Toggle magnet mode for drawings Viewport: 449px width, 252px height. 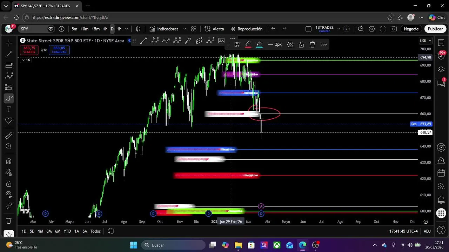pyautogui.click(x=9, y=161)
